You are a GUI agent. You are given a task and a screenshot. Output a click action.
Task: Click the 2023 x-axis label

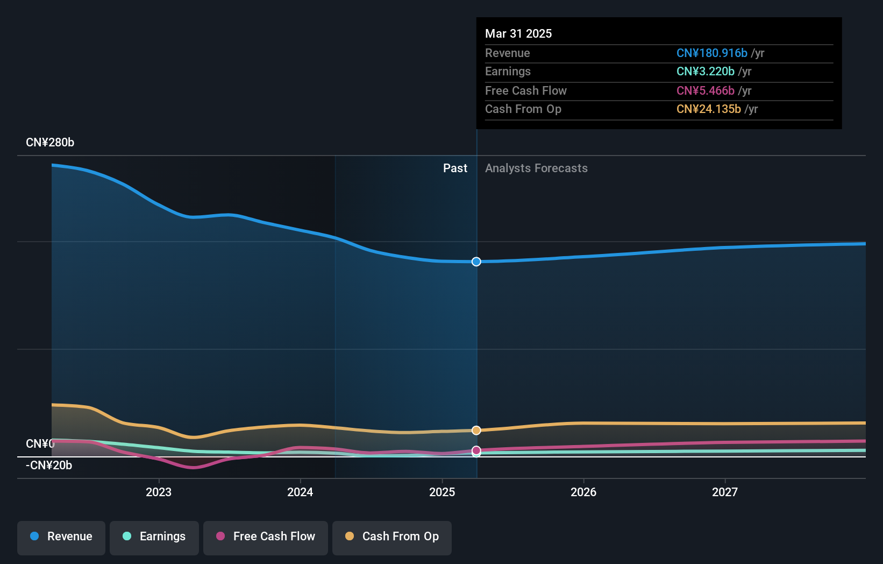pos(159,492)
